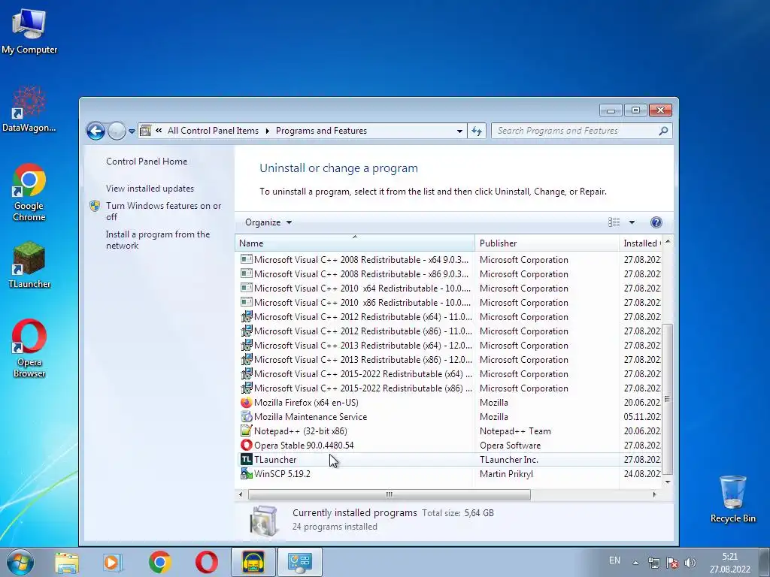This screenshot has height=577, width=770.
Task: Select Visual C++ 2013 Redistributable (x86) entry
Action: (449, 360)
